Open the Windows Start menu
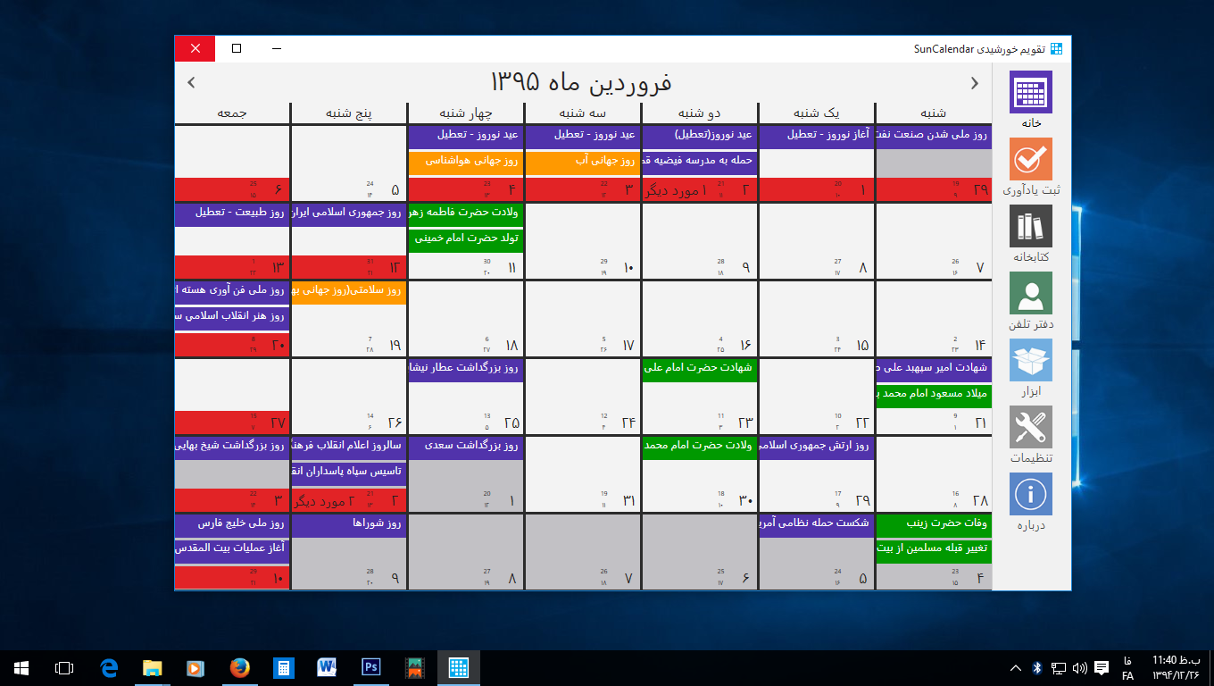1214x686 pixels. tap(21, 668)
